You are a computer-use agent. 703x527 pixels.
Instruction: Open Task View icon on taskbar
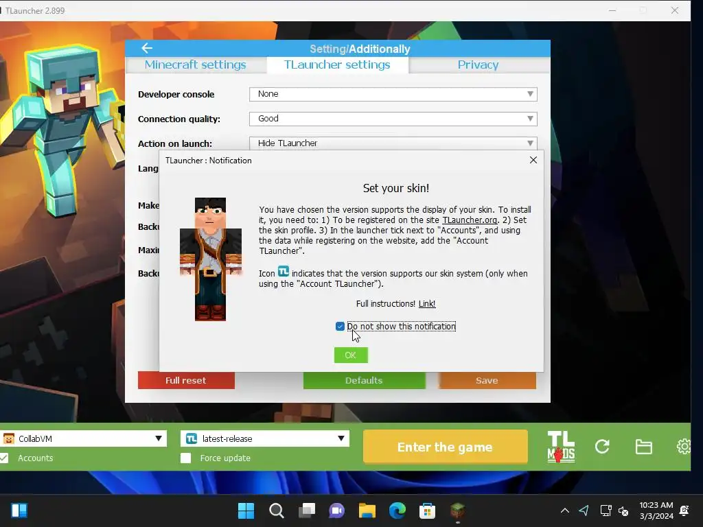point(307,511)
